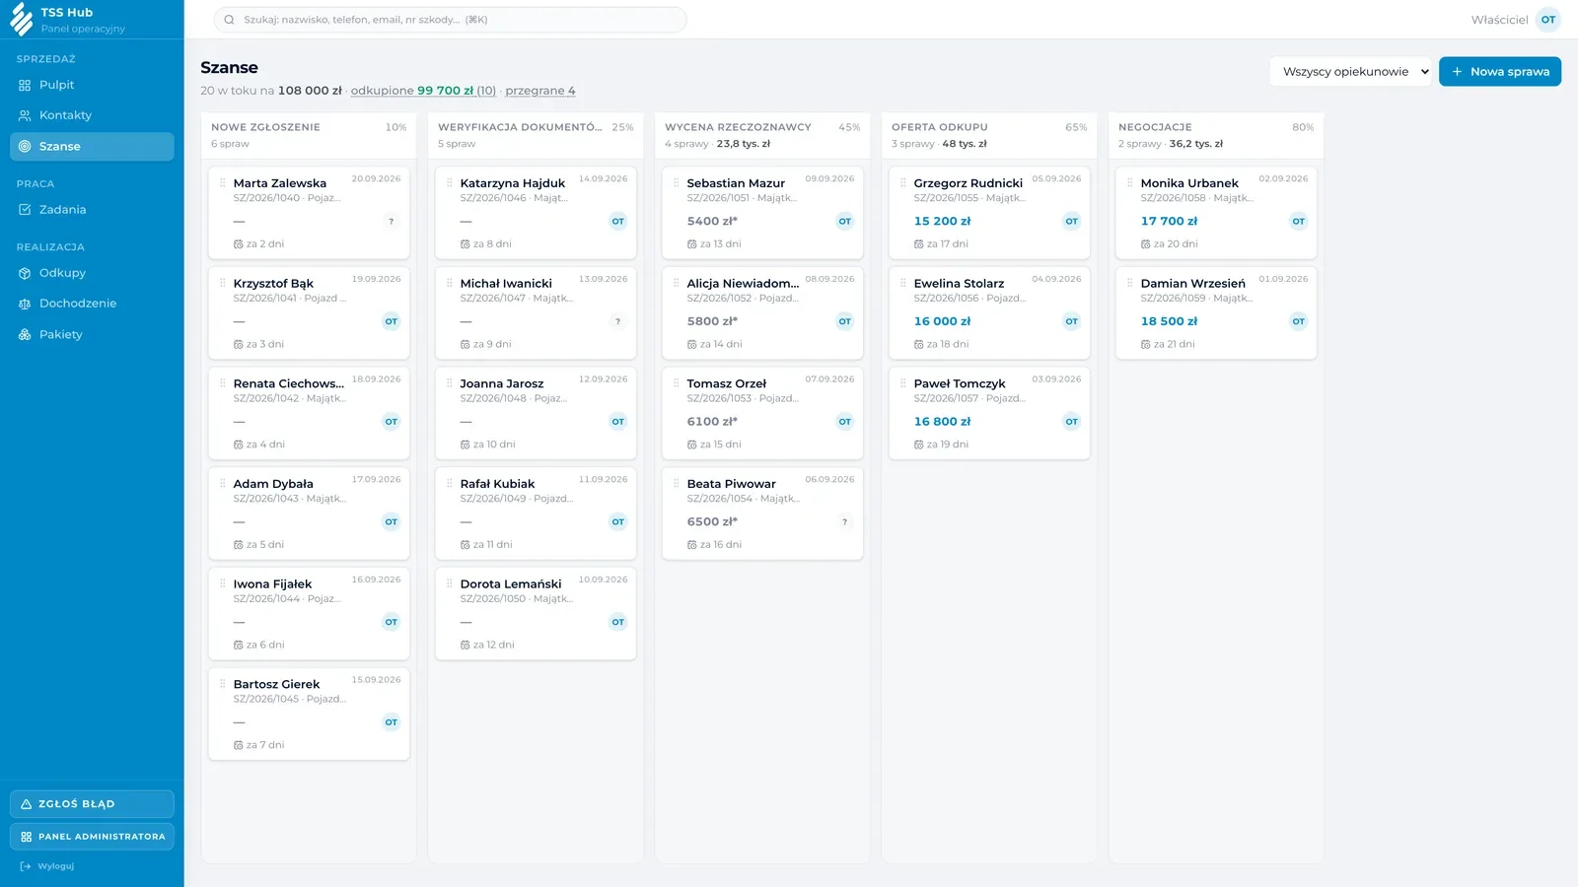Click Zgłoś błąd button
This screenshot has width=1578, height=887.
click(x=92, y=804)
